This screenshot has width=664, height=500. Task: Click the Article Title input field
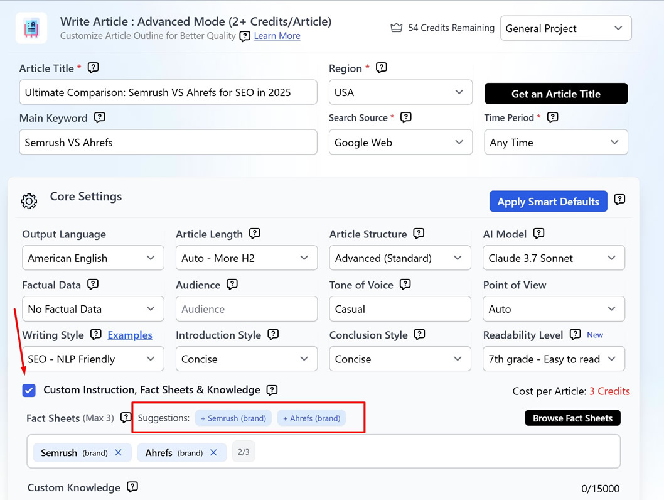tap(168, 92)
